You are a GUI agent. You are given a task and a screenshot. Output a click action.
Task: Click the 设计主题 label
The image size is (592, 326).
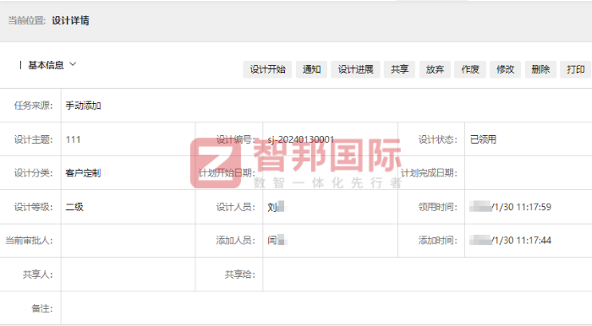(x=33, y=139)
